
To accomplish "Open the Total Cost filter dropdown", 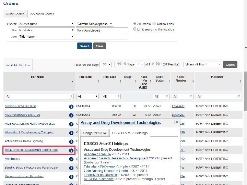I will (111, 96).
